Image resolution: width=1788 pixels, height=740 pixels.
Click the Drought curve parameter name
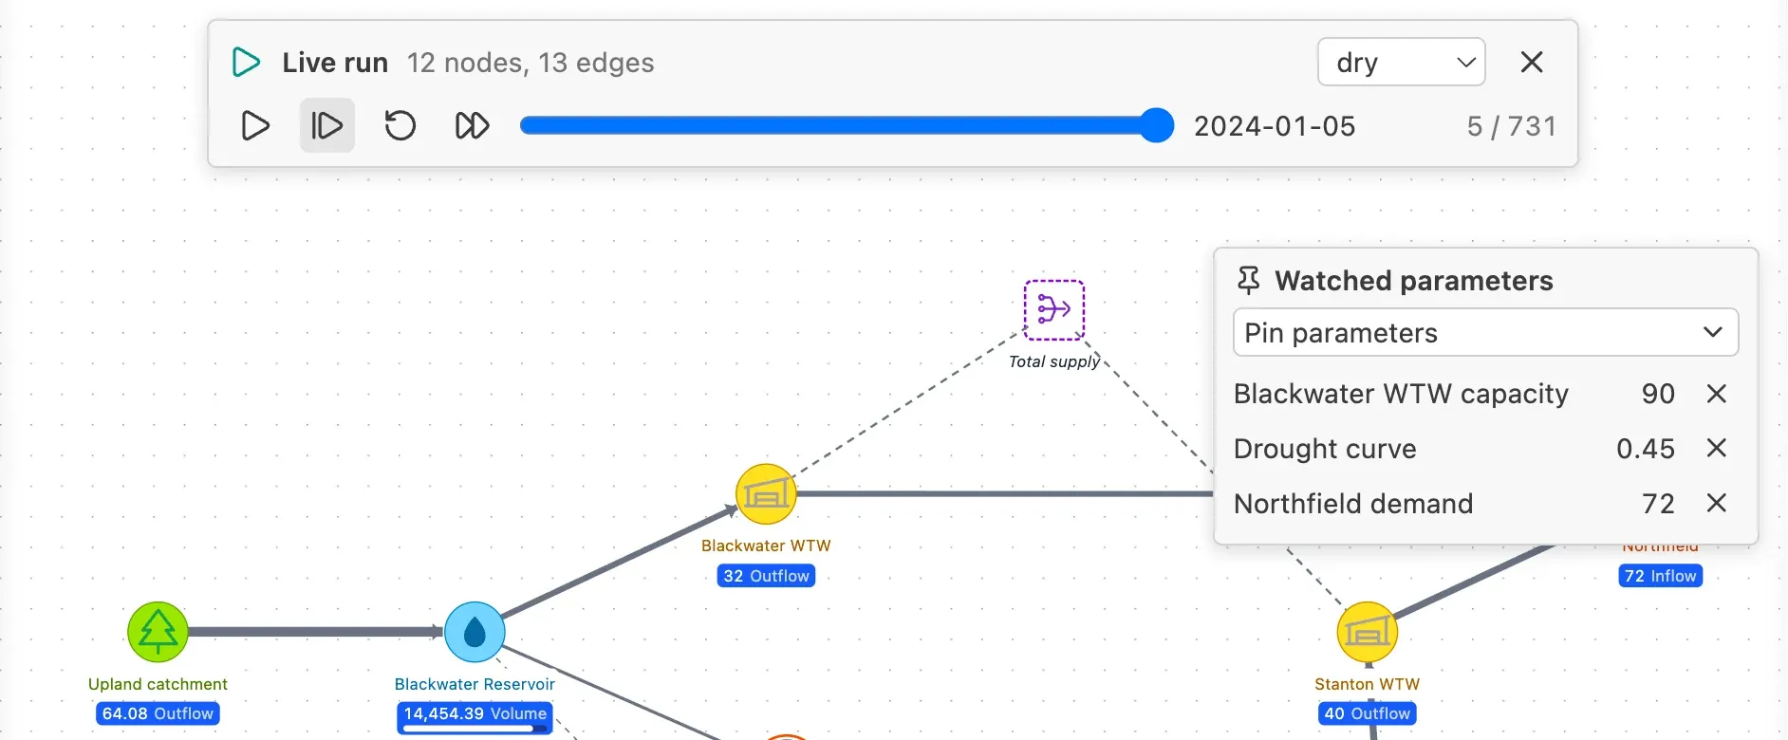(1325, 449)
